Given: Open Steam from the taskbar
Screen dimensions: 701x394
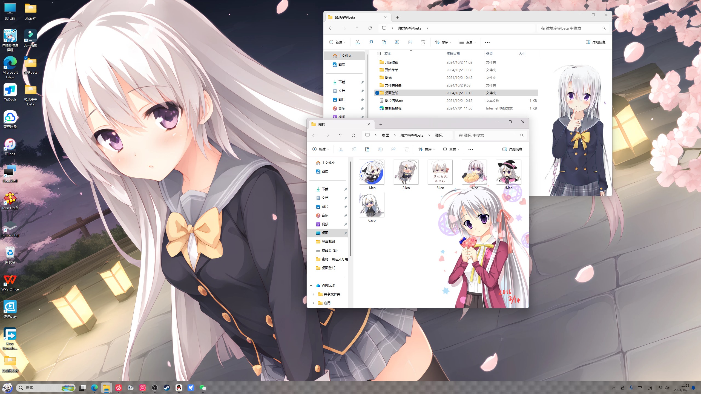Looking at the screenshot, I should click(166, 388).
